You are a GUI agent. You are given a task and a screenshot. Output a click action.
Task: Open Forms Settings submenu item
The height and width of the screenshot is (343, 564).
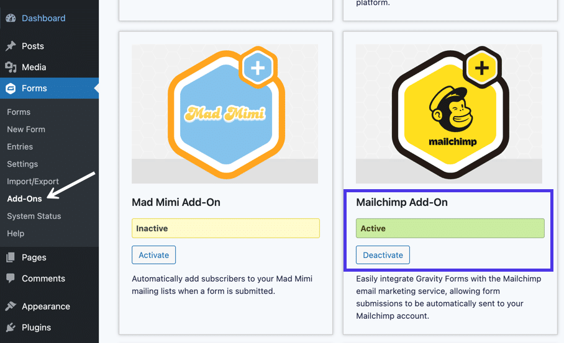click(x=22, y=164)
